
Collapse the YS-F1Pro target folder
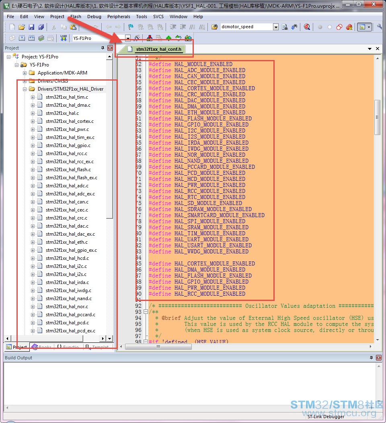coord(17,65)
